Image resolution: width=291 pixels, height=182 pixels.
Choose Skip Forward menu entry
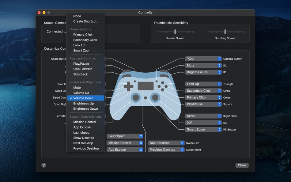[x=85, y=69]
